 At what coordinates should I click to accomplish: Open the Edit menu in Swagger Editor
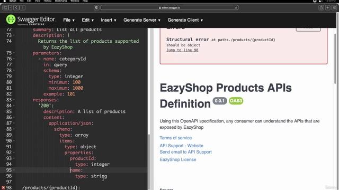coord(87,20)
